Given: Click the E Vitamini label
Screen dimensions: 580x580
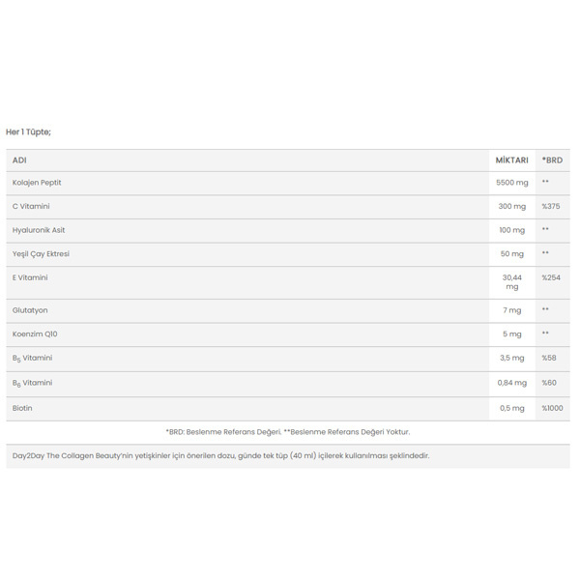Looking at the screenshot, I should (x=30, y=277).
